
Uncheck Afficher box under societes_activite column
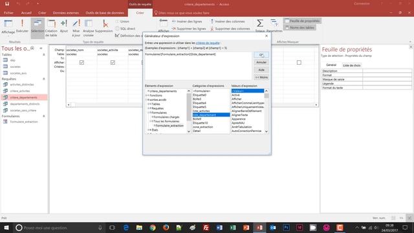coord(113,62)
